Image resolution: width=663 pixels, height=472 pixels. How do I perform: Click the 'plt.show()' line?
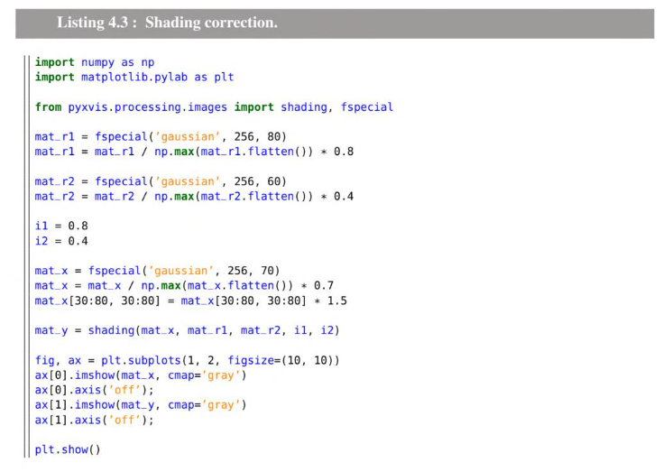point(68,449)
